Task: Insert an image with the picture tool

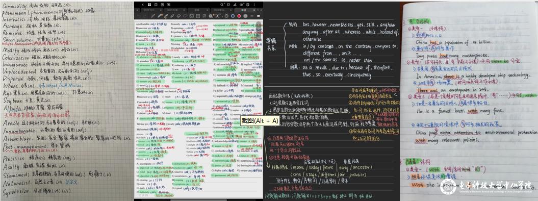Action: pyautogui.click(x=191, y=16)
